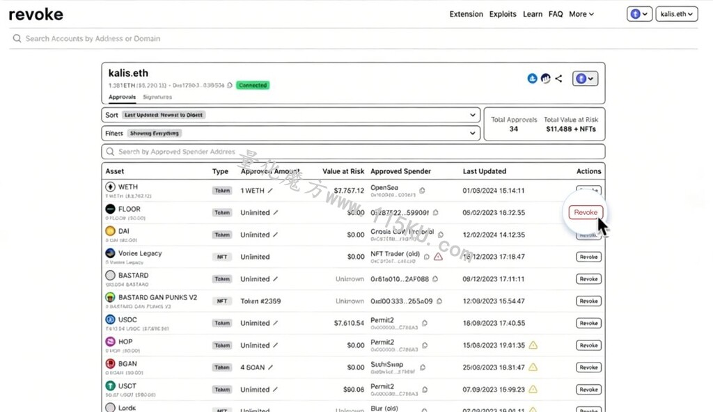Switch to the Signatures tab
The width and height of the screenshot is (713, 412).
[157, 97]
